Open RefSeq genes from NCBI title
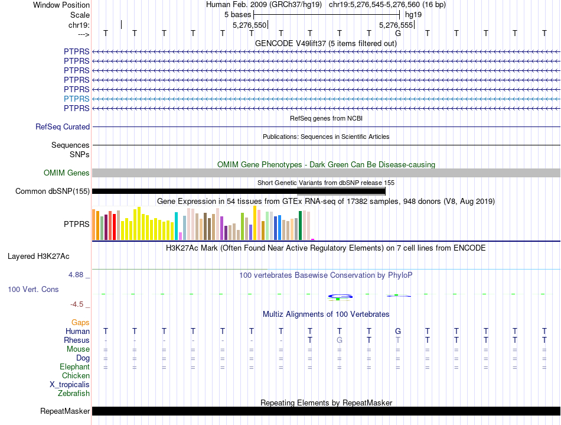This screenshot has width=561, height=425. coord(326,118)
